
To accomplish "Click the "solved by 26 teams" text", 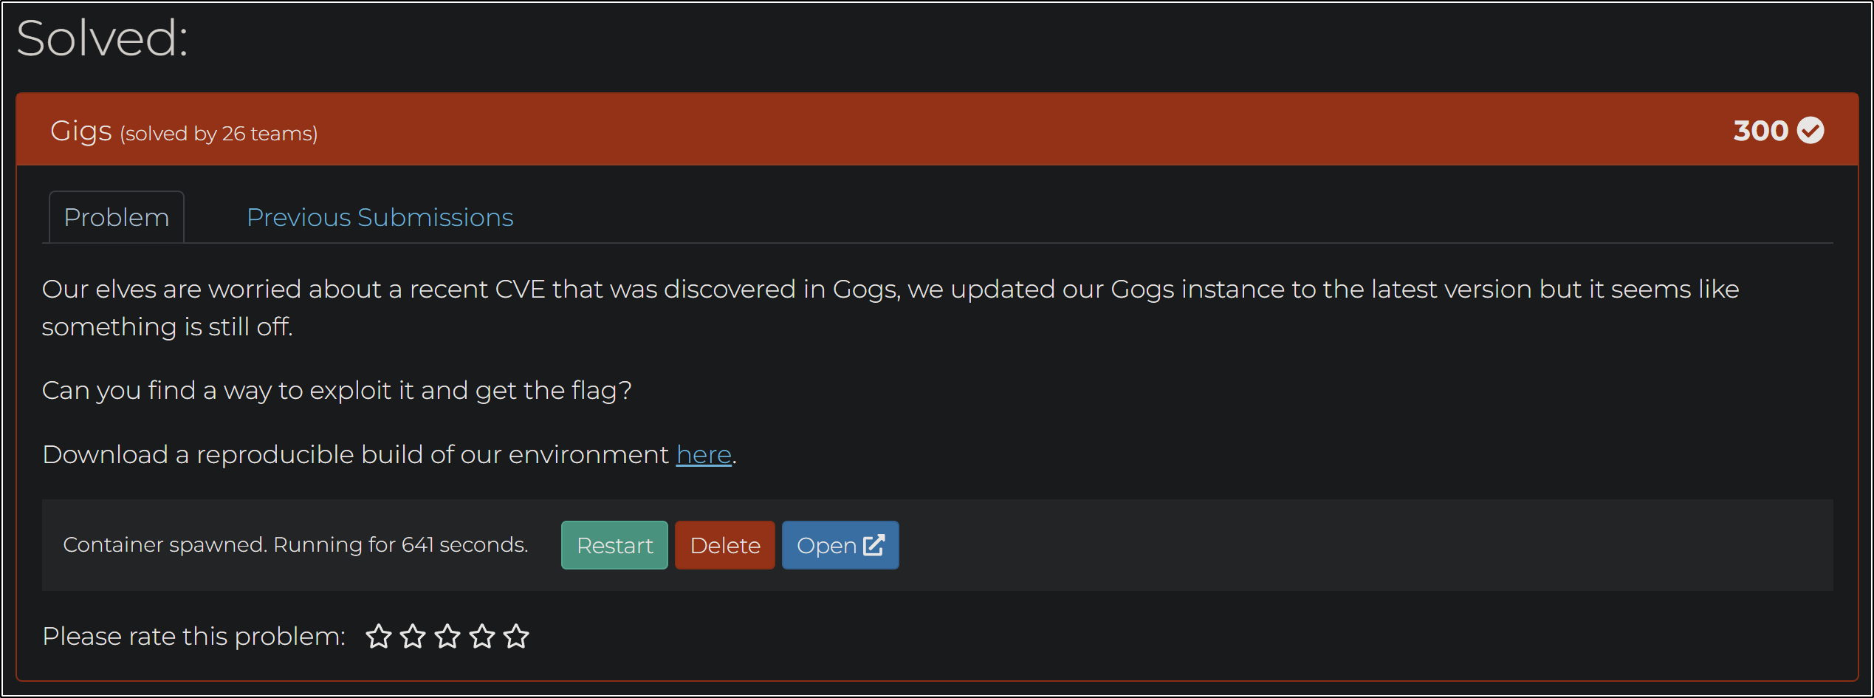I will pos(219,134).
